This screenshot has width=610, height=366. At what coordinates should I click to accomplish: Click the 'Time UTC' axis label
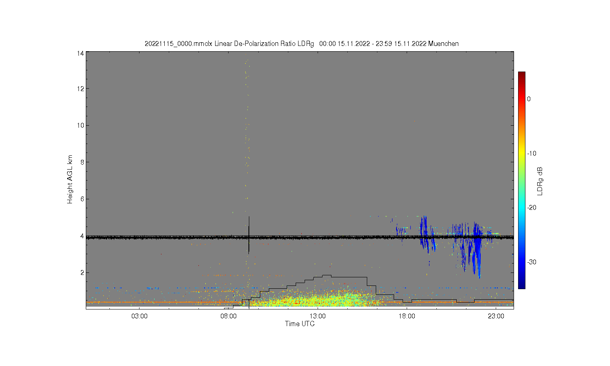300,324
